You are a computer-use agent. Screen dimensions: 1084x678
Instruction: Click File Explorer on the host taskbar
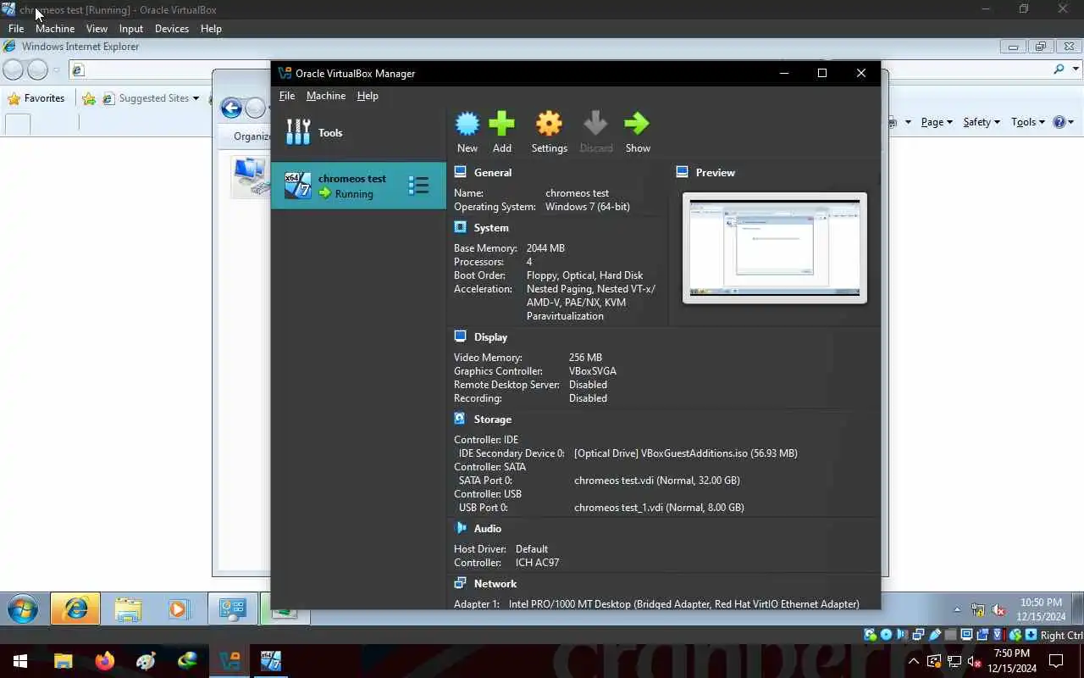pos(64,660)
